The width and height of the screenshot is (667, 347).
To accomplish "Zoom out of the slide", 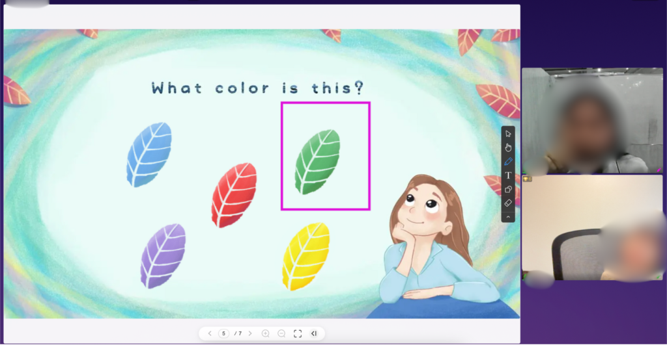I will coord(281,333).
